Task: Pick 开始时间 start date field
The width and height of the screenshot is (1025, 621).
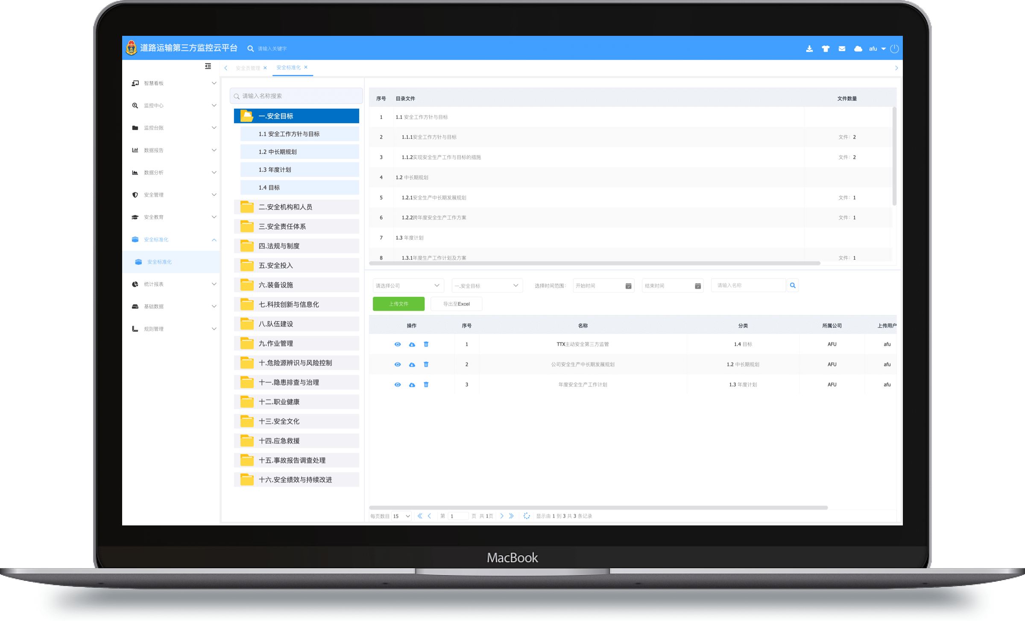Action: point(603,286)
